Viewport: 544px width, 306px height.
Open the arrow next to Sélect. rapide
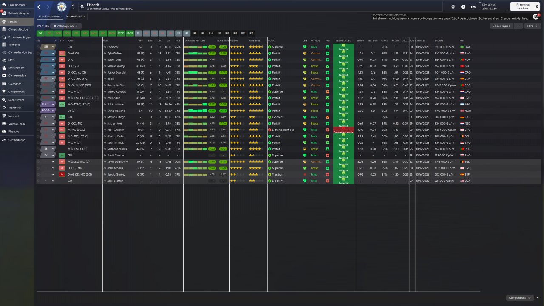pos(518,26)
